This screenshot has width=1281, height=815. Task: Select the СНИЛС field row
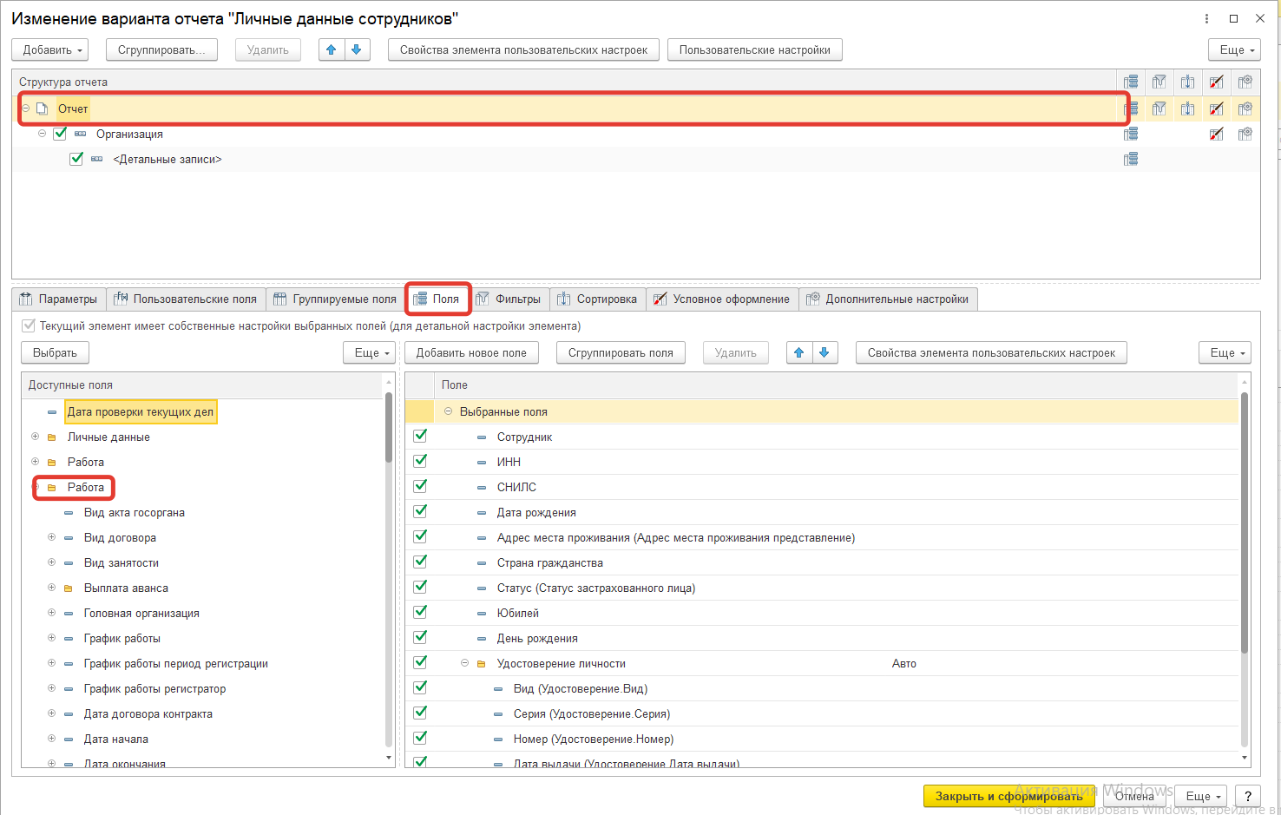point(516,487)
